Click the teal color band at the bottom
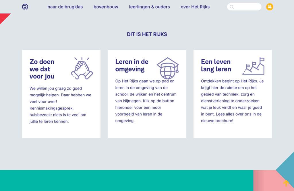294x191 pixels. [x=126, y=181]
